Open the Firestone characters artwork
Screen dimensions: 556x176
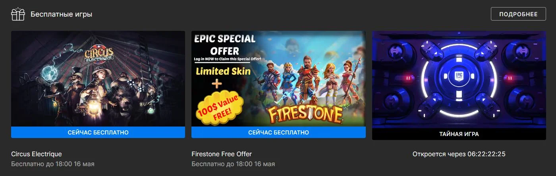(x=278, y=79)
